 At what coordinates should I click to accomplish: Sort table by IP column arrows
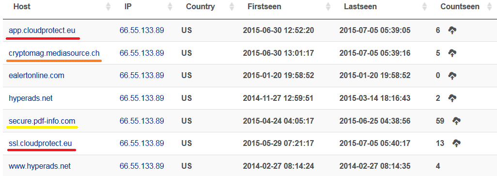click(170, 7)
